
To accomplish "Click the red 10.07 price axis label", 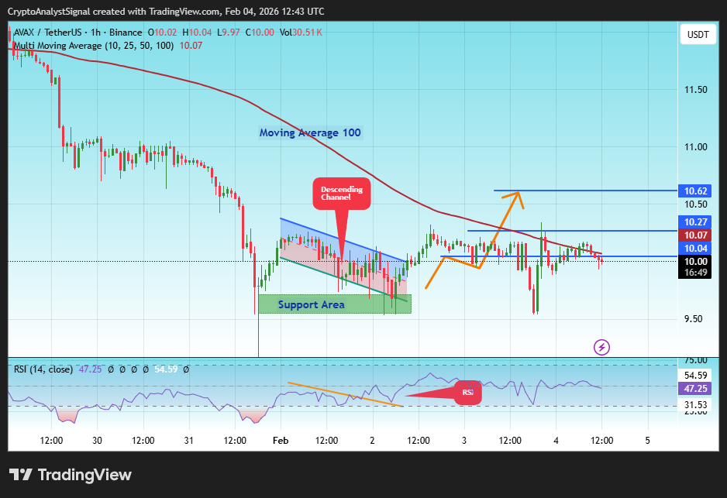I will pos(695,235).
